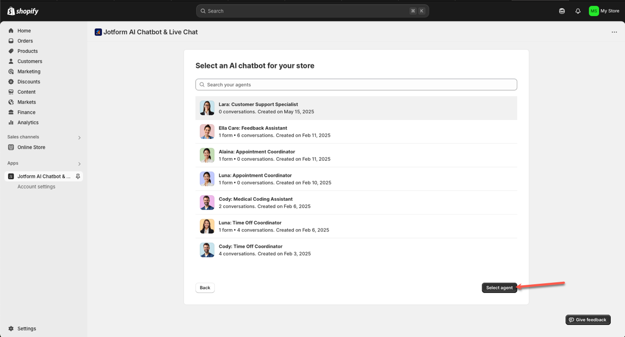Open the My Store account avatar
625x337 pixels.
point(593,11)
